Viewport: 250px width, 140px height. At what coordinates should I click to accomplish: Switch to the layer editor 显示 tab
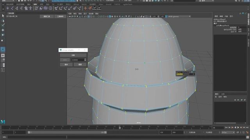tap(217, 94)
